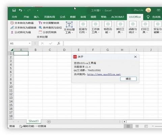Click the zoom out minus button
This screenshot has height=135, width=162.
153,126
